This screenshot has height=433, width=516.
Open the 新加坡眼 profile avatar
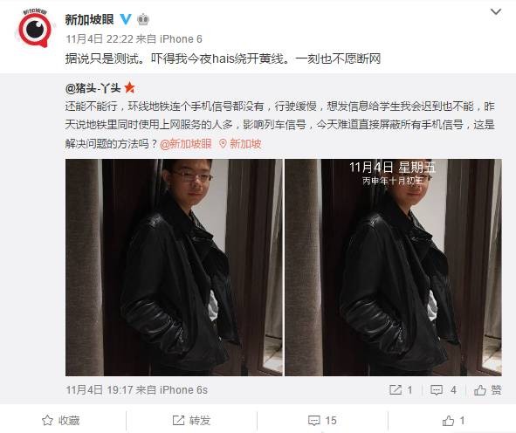34,28
